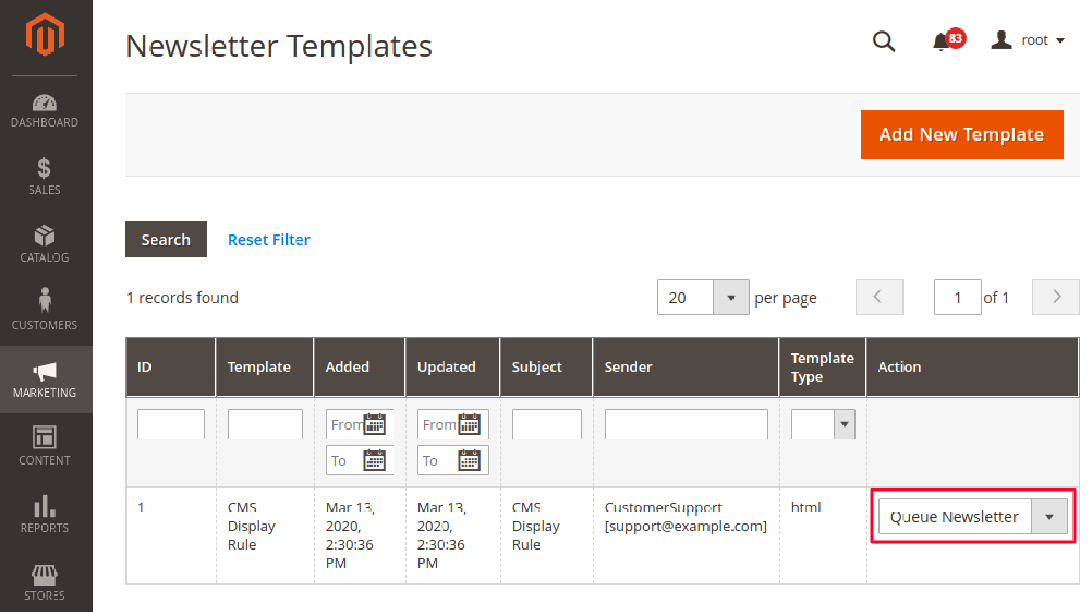Click the Search button
This screenshot has width=1090, height=612.
point(165,240)
